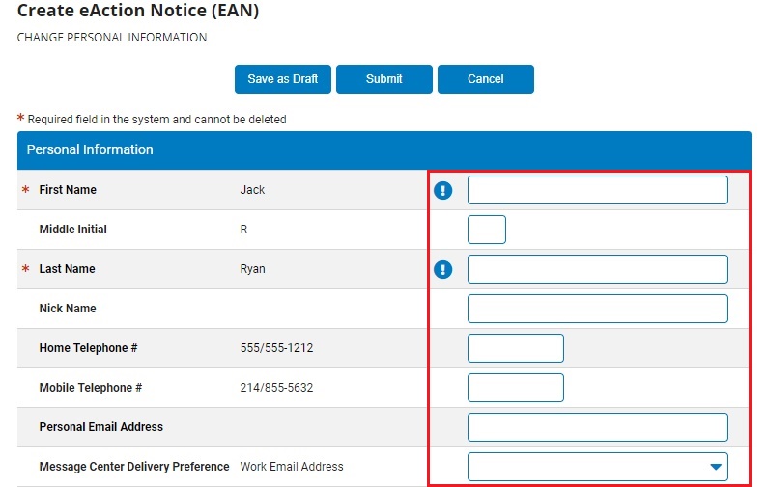Cancel the personal information change
This screenshot has width=768, height=487.
coord(485,79)
